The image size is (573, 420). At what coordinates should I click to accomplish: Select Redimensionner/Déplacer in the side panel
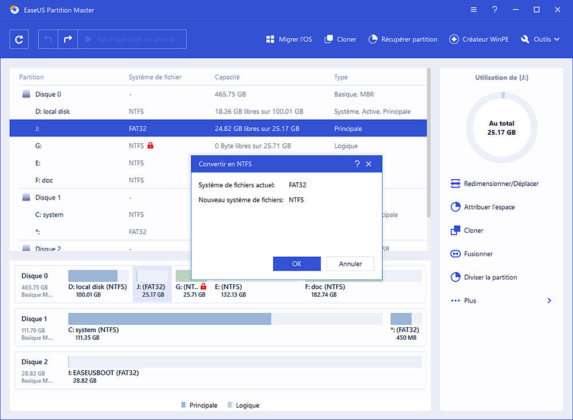[494, 184]
